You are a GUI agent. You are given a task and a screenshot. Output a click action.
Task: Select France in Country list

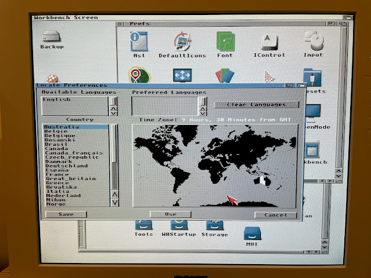tap(76, 174)
